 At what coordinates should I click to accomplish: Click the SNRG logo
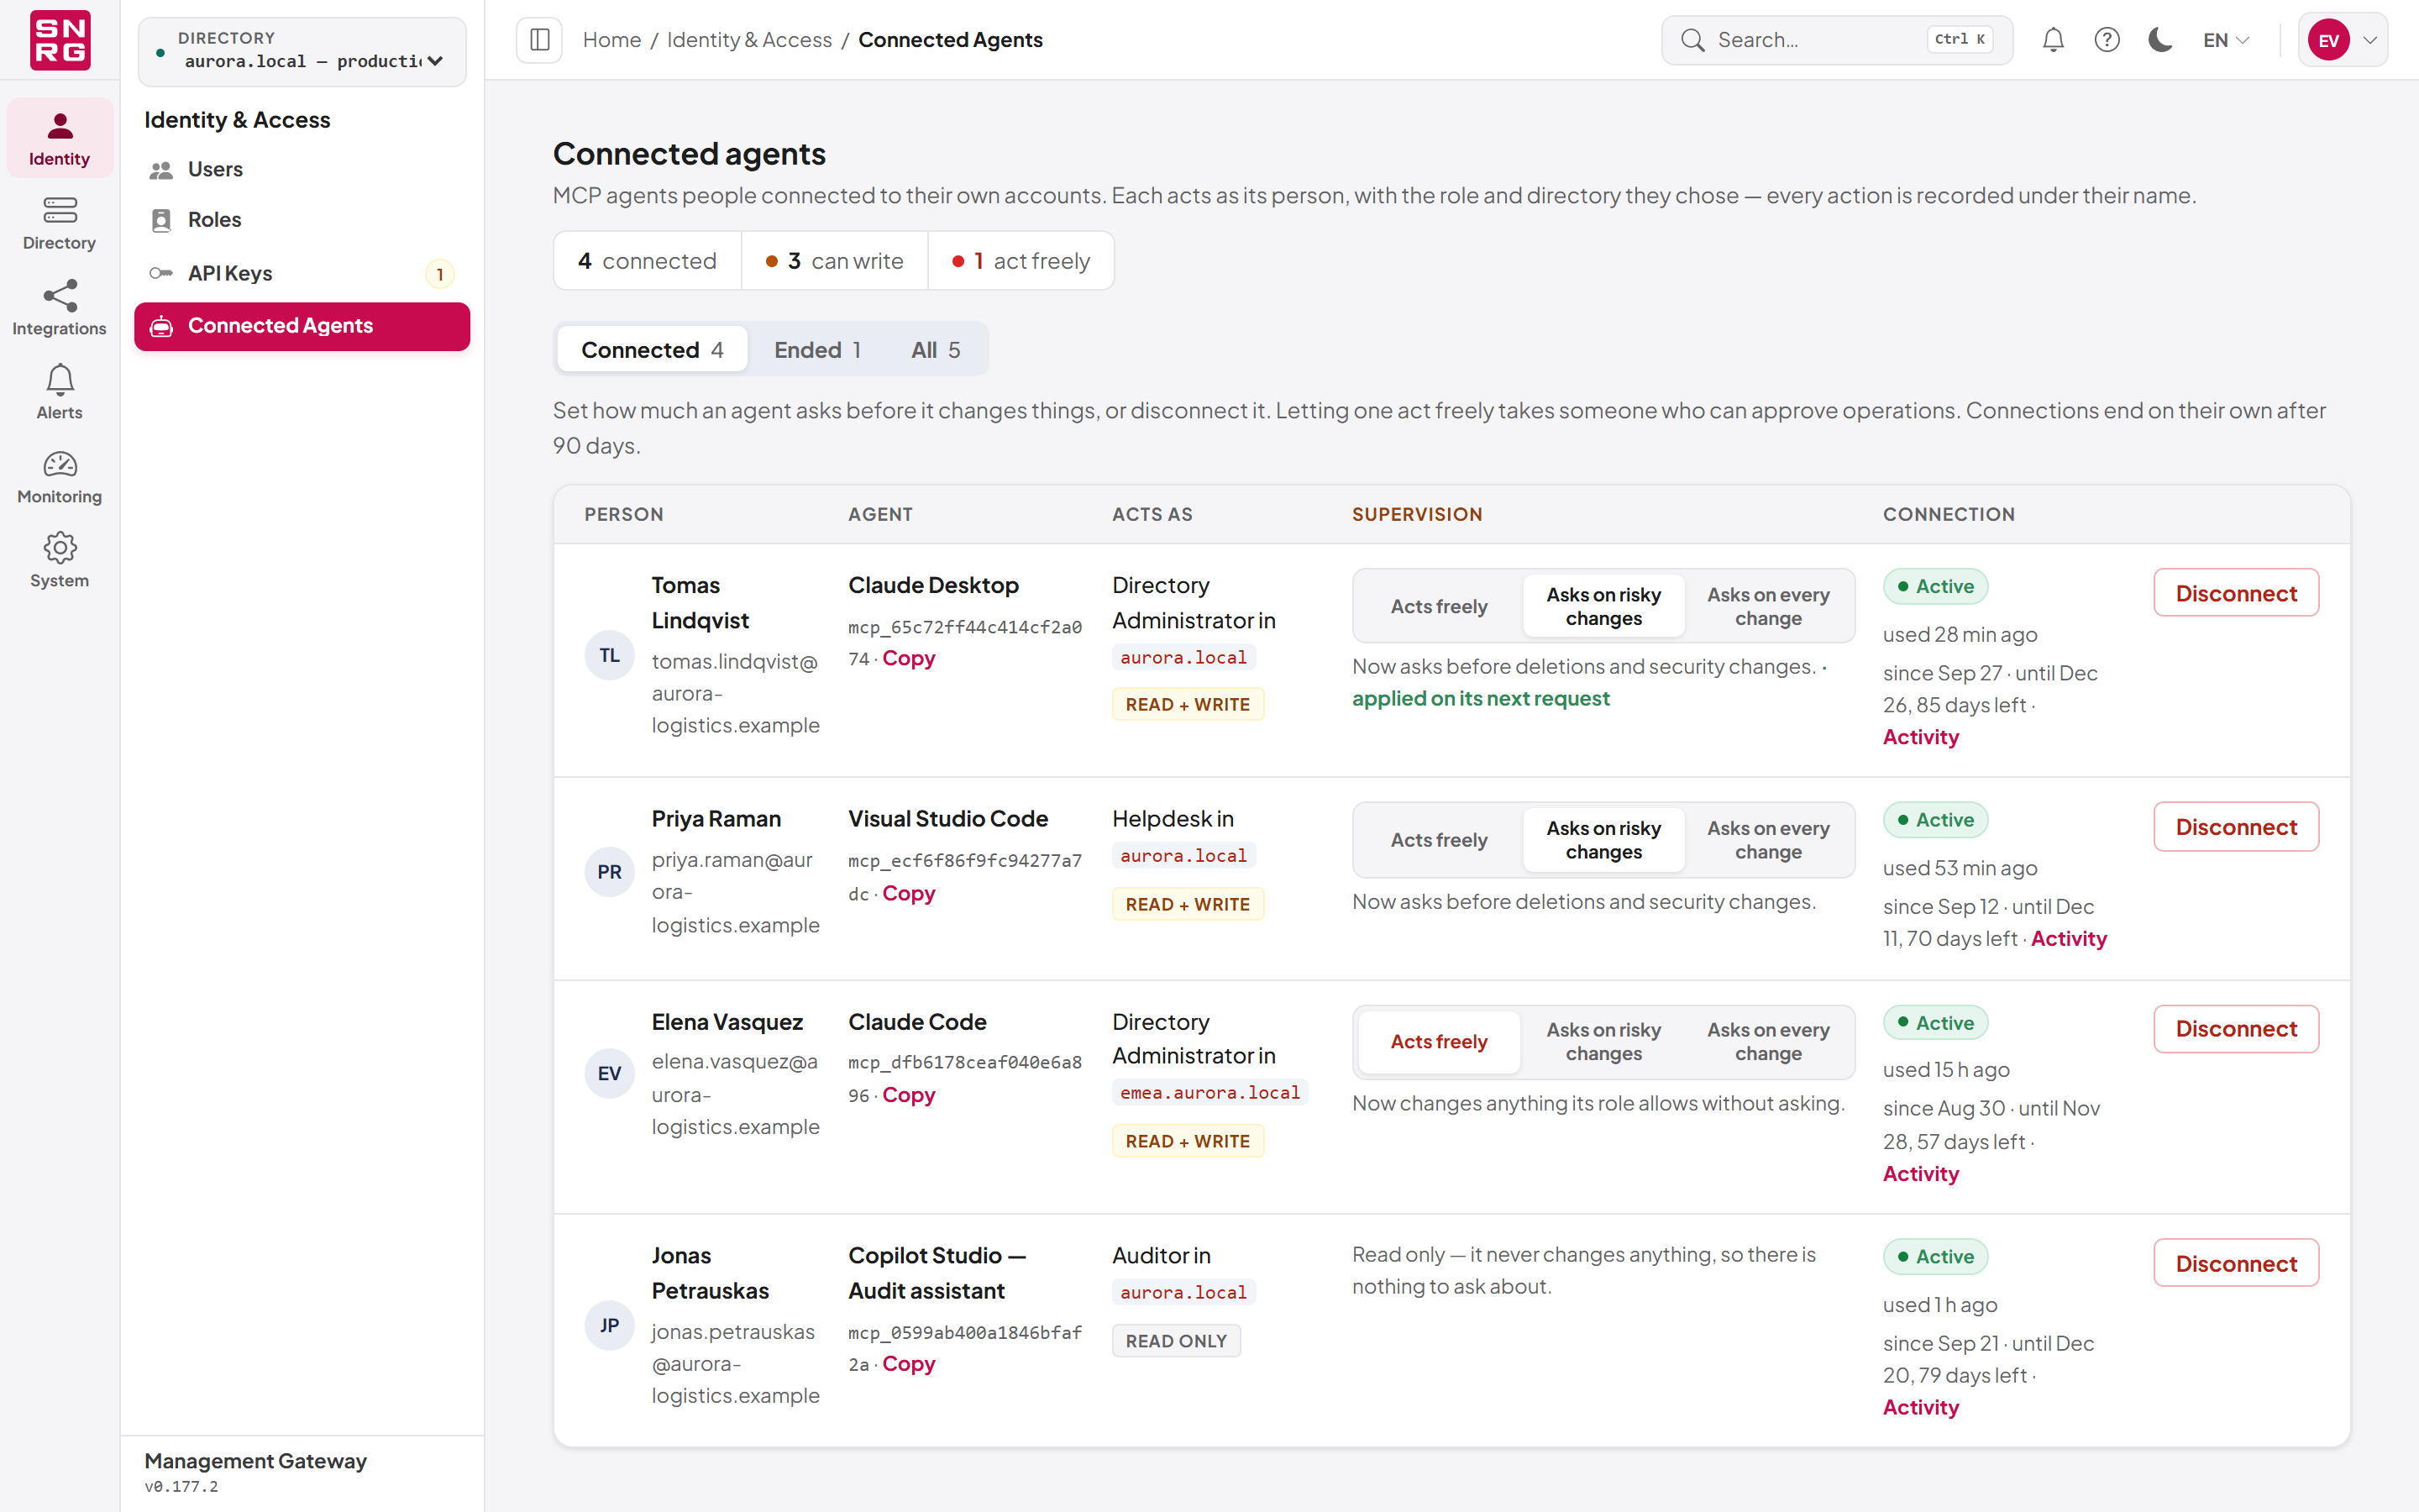click(x=60, y=40)
